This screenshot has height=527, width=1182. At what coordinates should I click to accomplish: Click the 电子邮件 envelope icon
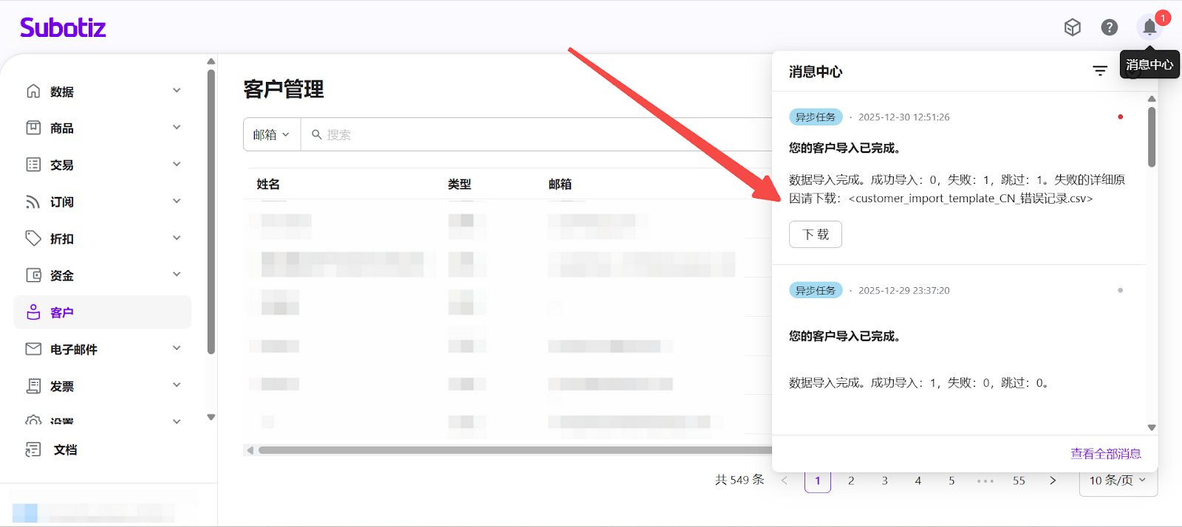[x=33, y=349]
